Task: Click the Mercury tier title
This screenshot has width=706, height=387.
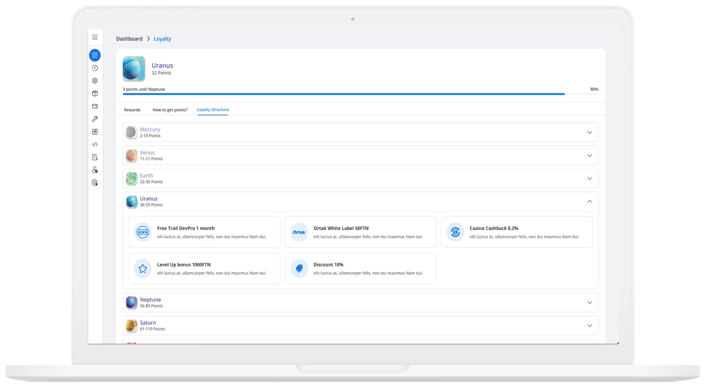Action: (150, 129)
